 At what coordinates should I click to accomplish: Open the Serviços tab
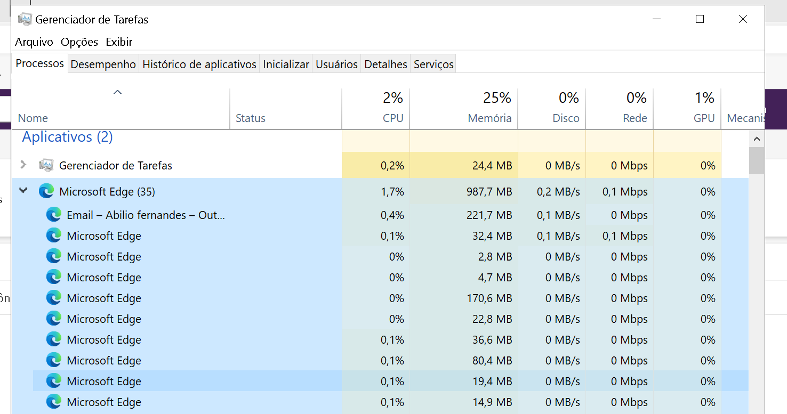coord(433,64)
